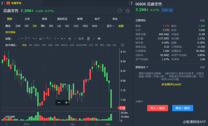Enable the CCI indicator
208x126 pixels.
click(x=91, y=45)
